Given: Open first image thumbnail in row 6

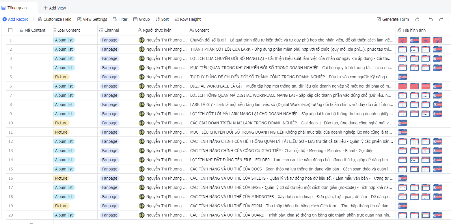Looking at the screenshot, I should pos(403,86).
